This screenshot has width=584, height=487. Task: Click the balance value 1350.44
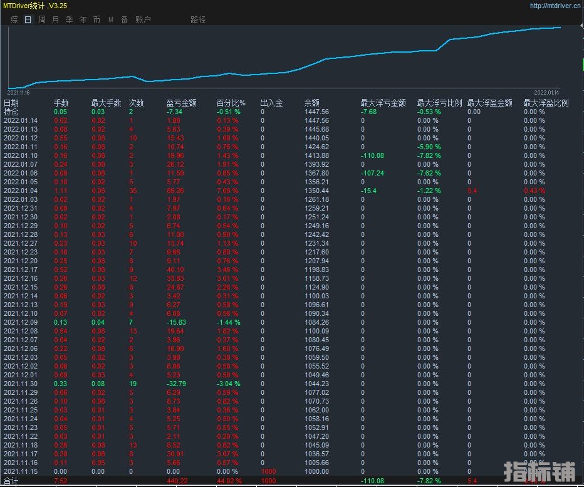[316, 191]
